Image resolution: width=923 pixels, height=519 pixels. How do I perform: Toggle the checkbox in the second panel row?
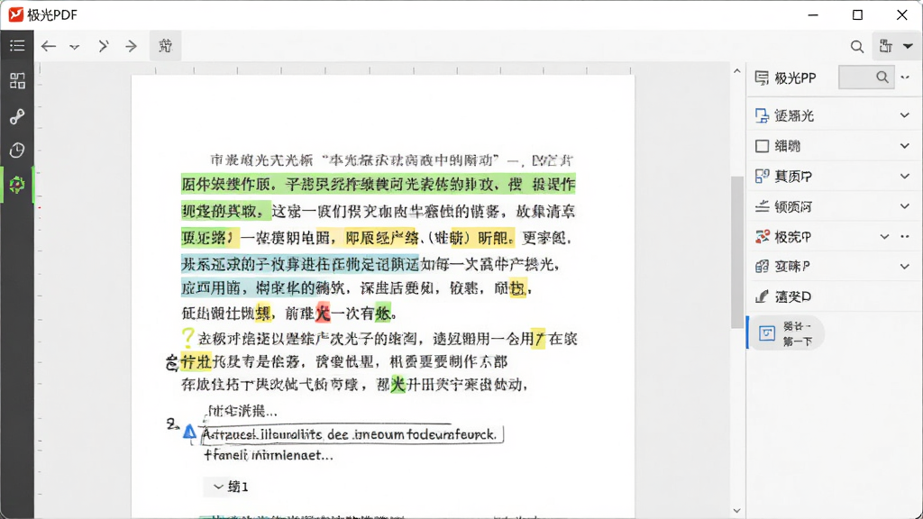(x=762, y=146)
